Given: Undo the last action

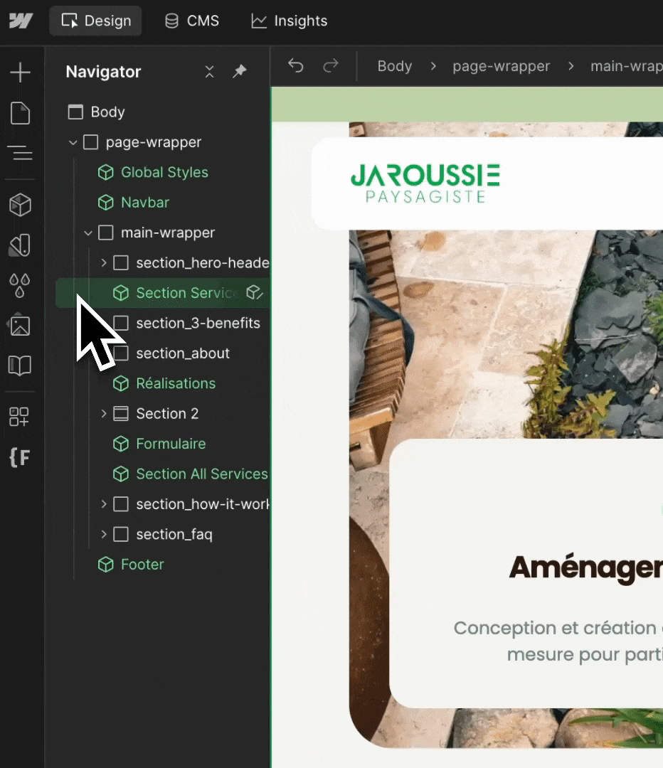Looking at the screenshot, I should coord(295,65).
